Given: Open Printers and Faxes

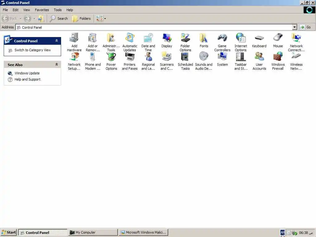Looking at the screenshot, I should (x=130, y=61).
